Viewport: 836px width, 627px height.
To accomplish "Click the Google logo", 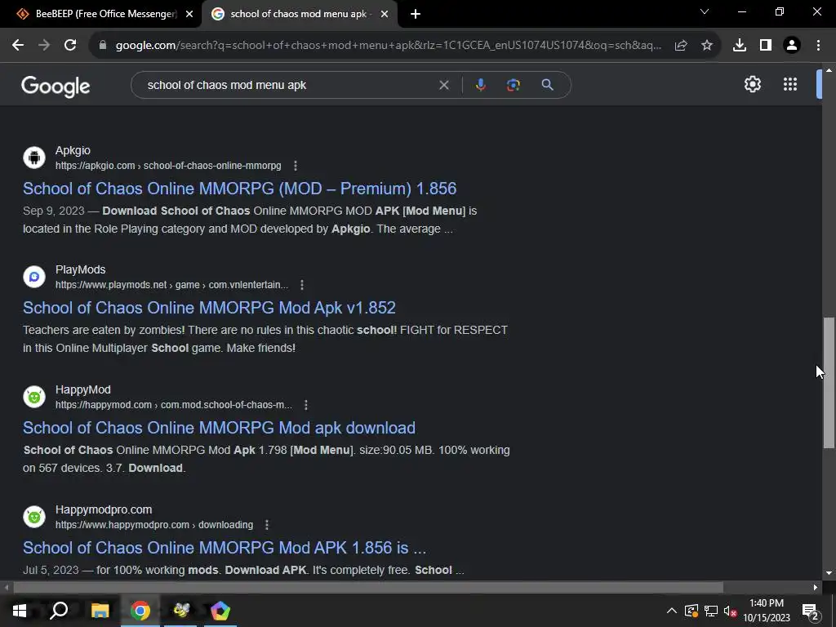I will coord(56,87).
